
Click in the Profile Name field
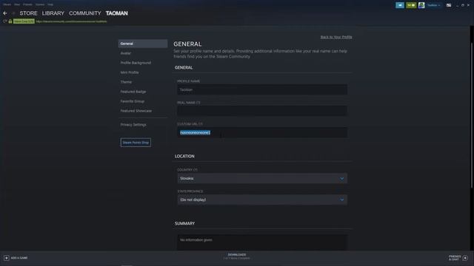click(262, 89)
